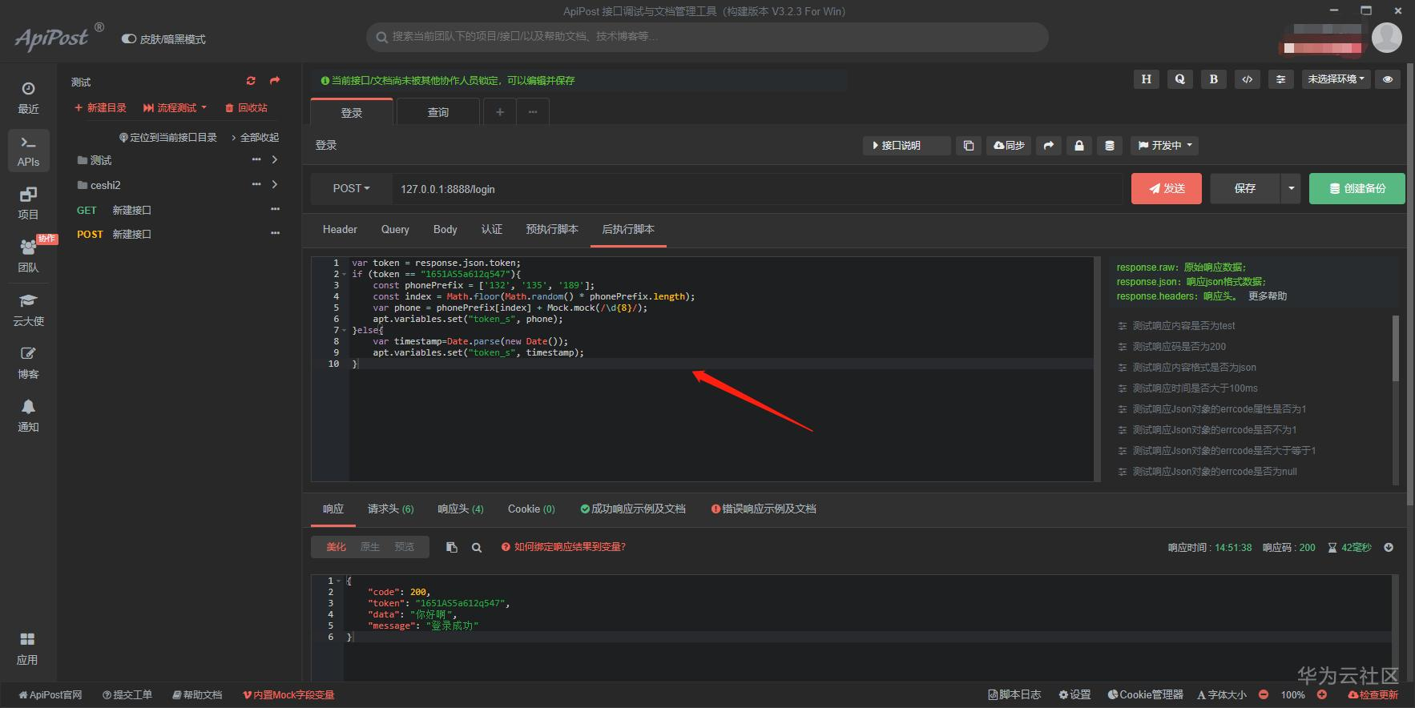Click the 同步 cloud sync button
Viewport: 1415px width, 708px height.
(x=1009, y=146)
